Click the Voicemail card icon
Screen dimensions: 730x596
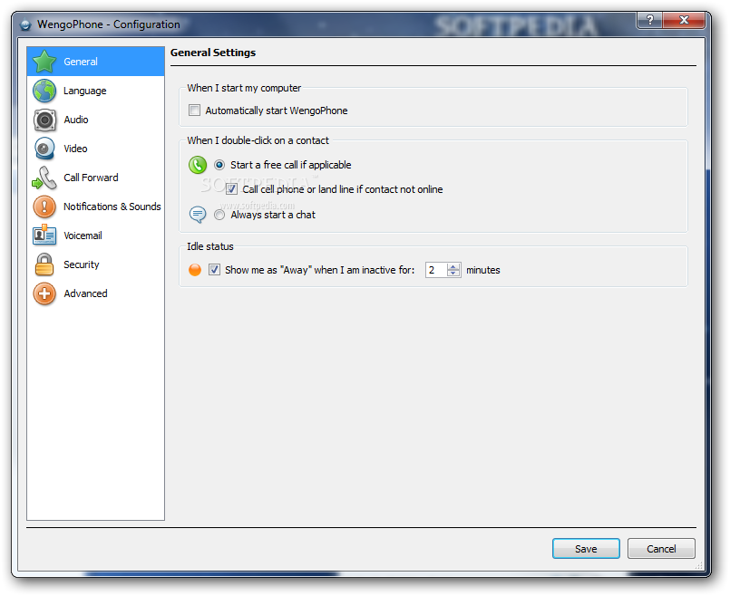(x=44, y=236)
